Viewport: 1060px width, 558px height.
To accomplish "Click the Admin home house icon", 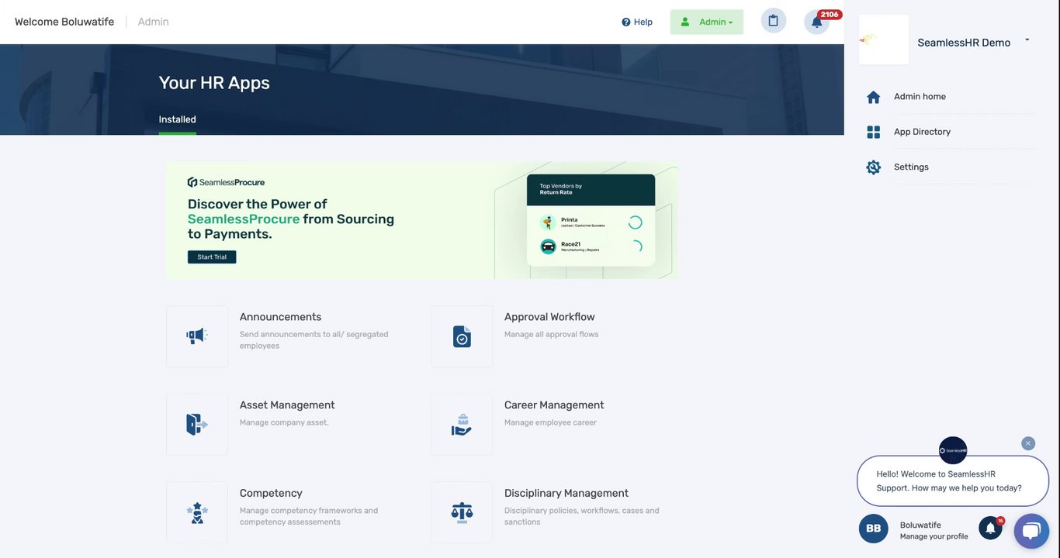I will coord(874,97).
